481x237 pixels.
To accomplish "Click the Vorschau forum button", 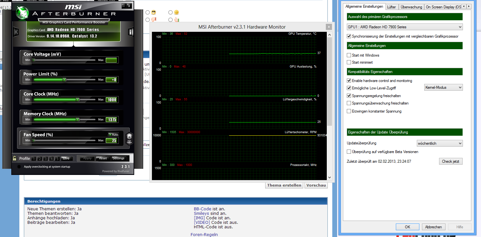I will pyautogui.click(x=316, y=185).
